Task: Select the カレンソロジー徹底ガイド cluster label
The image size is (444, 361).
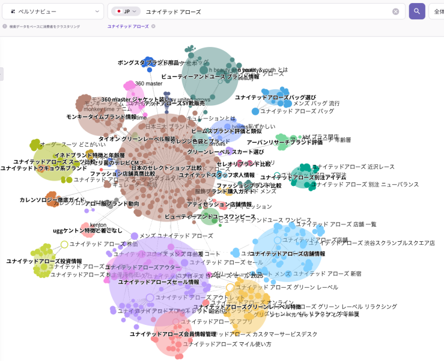Action: pos(52,200)
